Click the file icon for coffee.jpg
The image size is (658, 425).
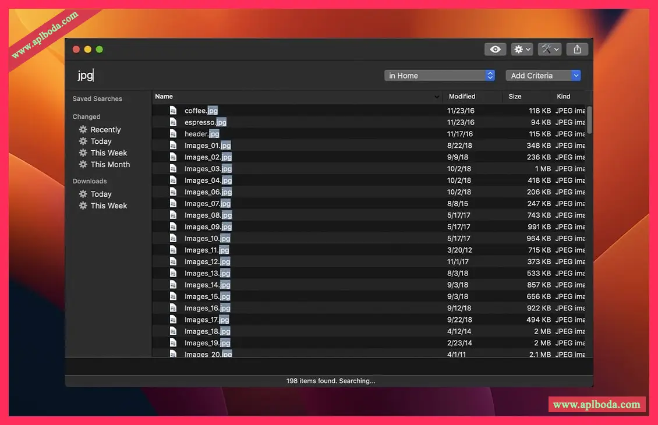[x=173, y=111]
